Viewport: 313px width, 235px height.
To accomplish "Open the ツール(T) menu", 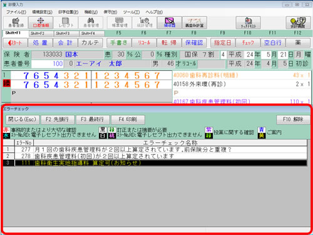I will (x=131, y=12).
